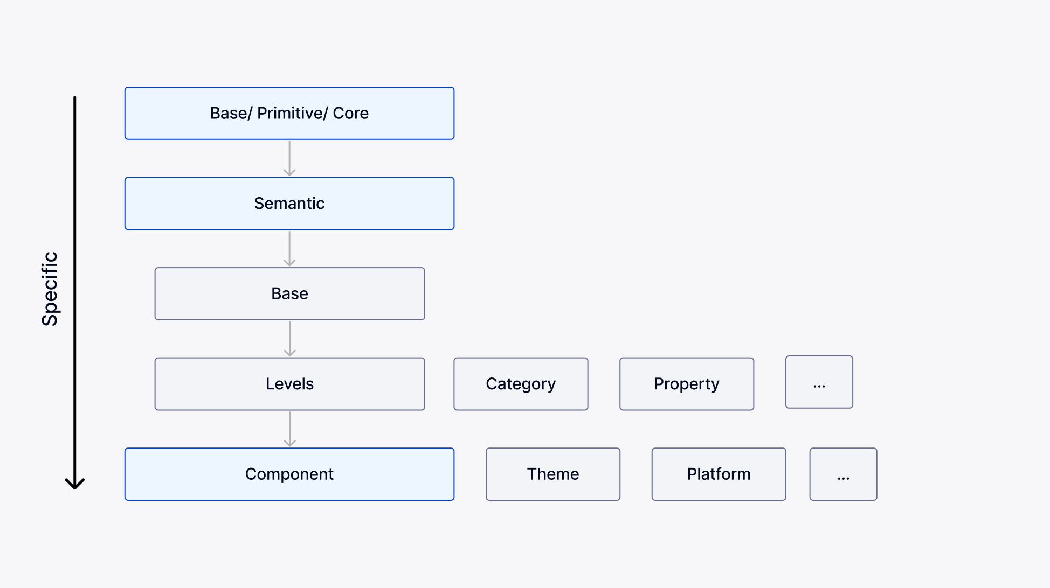The height and width of the screenshot is (588, 1050).
Task: Click the vertical Specific label
Action: click(50, 289)
